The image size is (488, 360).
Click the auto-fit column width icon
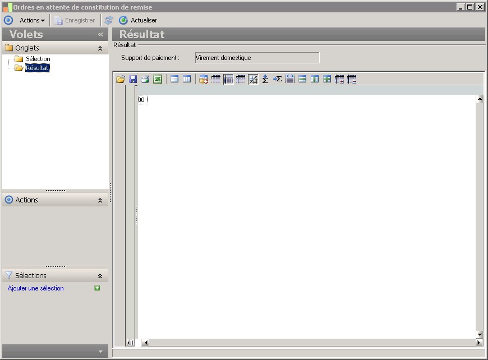click(x=290, y=79)
